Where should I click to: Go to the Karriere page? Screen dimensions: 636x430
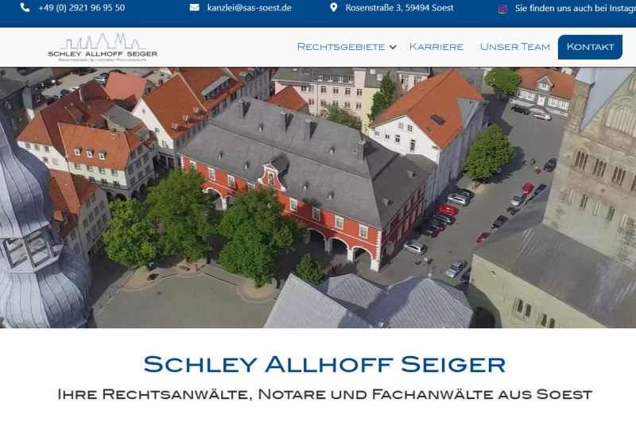[x=436, y=47]
